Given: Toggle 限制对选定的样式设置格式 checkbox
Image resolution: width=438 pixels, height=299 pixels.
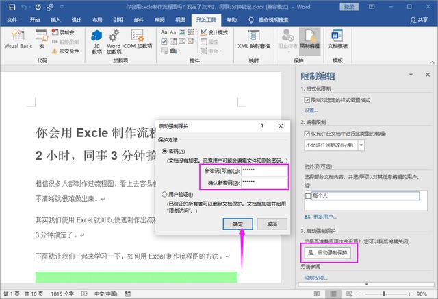Looking at the screenshot, I should 307,100.
